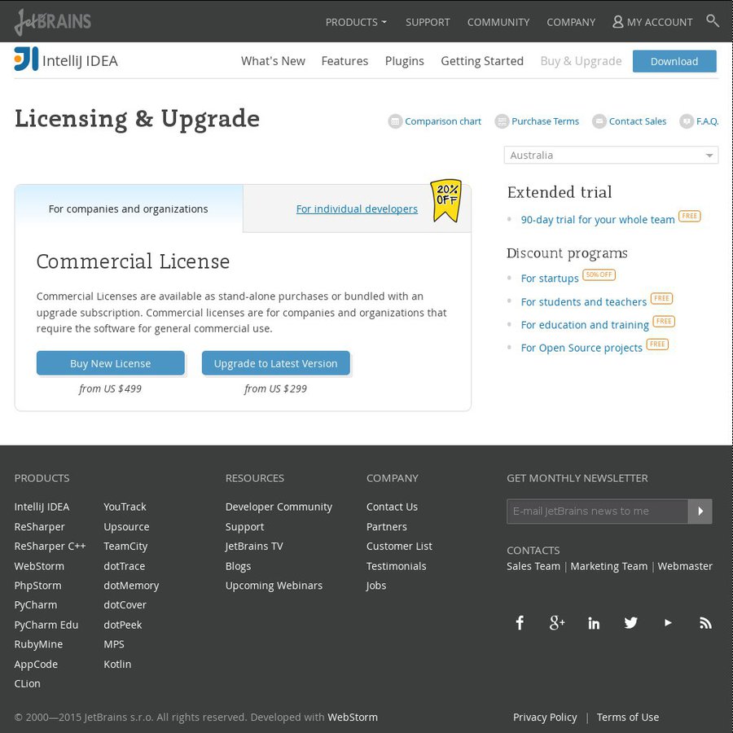The width and height of the screenshot is (733, 733).
Task: Open JetBrains TV resource link
Action: (x=254, y=546)
